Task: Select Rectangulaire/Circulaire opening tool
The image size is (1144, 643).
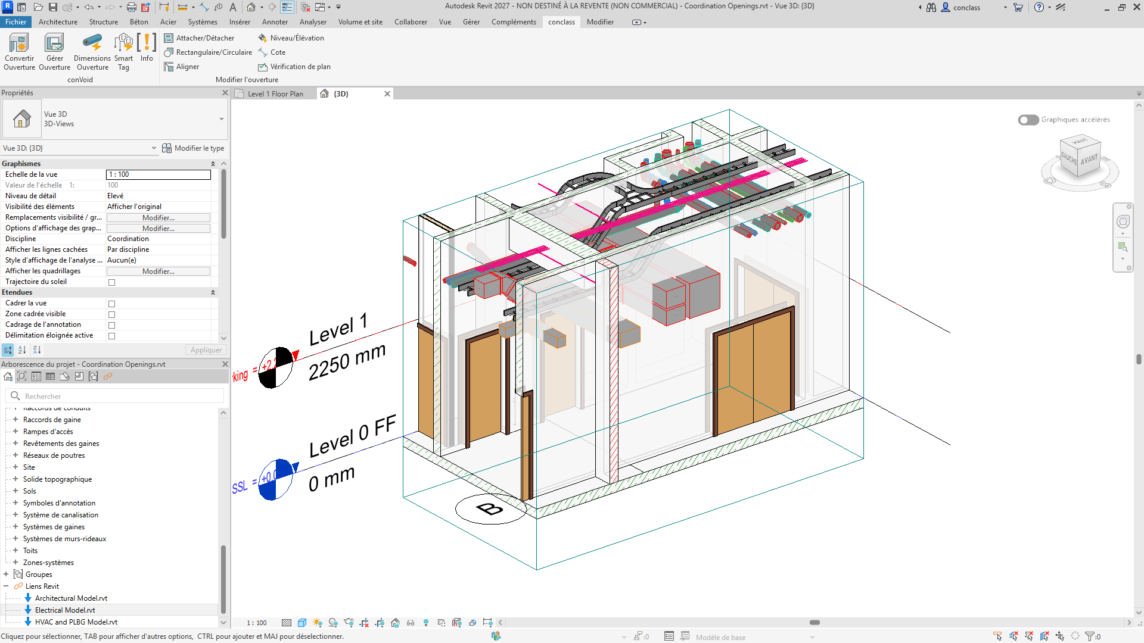Action: (x=208, y=52)
